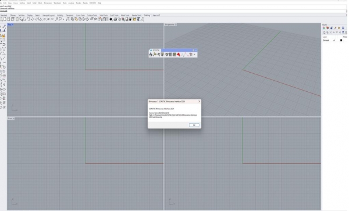Viewport: 349px width, 211px height.
Task: Click the Move layer up triangle icon
Action: (334, 33)
